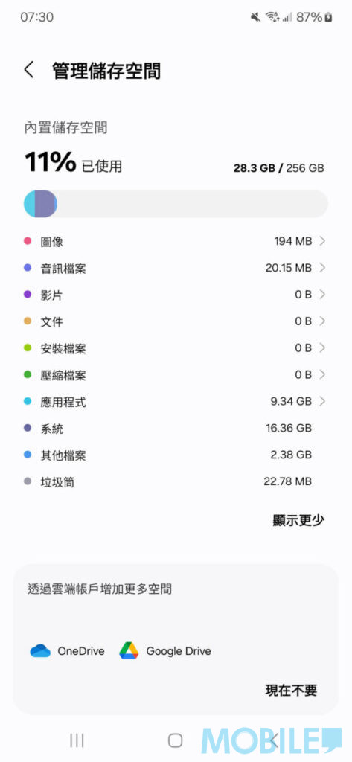Tap the back button in the navigation bar
352x762 pixels.
274,740
